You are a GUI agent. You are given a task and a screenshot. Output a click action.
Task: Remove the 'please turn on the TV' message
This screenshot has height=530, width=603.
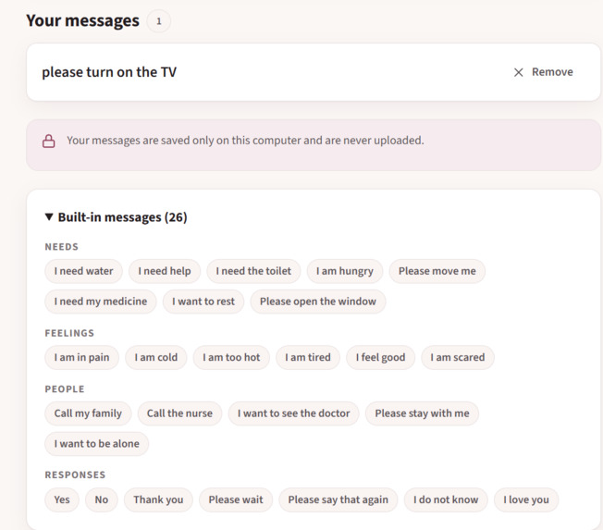coord(544,72)
